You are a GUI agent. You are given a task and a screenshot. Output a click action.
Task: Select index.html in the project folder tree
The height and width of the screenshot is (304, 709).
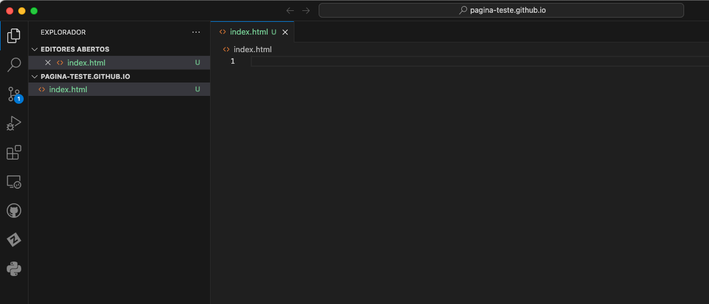point(68,89)
